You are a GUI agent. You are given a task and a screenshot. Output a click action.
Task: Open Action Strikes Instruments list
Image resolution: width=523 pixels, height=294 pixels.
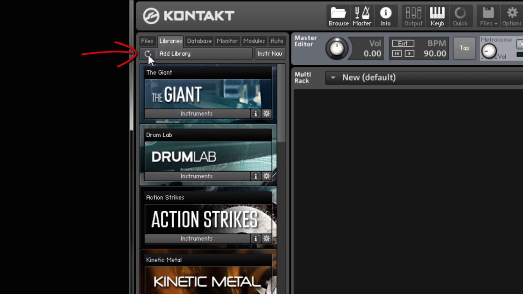tap(197, 238)
